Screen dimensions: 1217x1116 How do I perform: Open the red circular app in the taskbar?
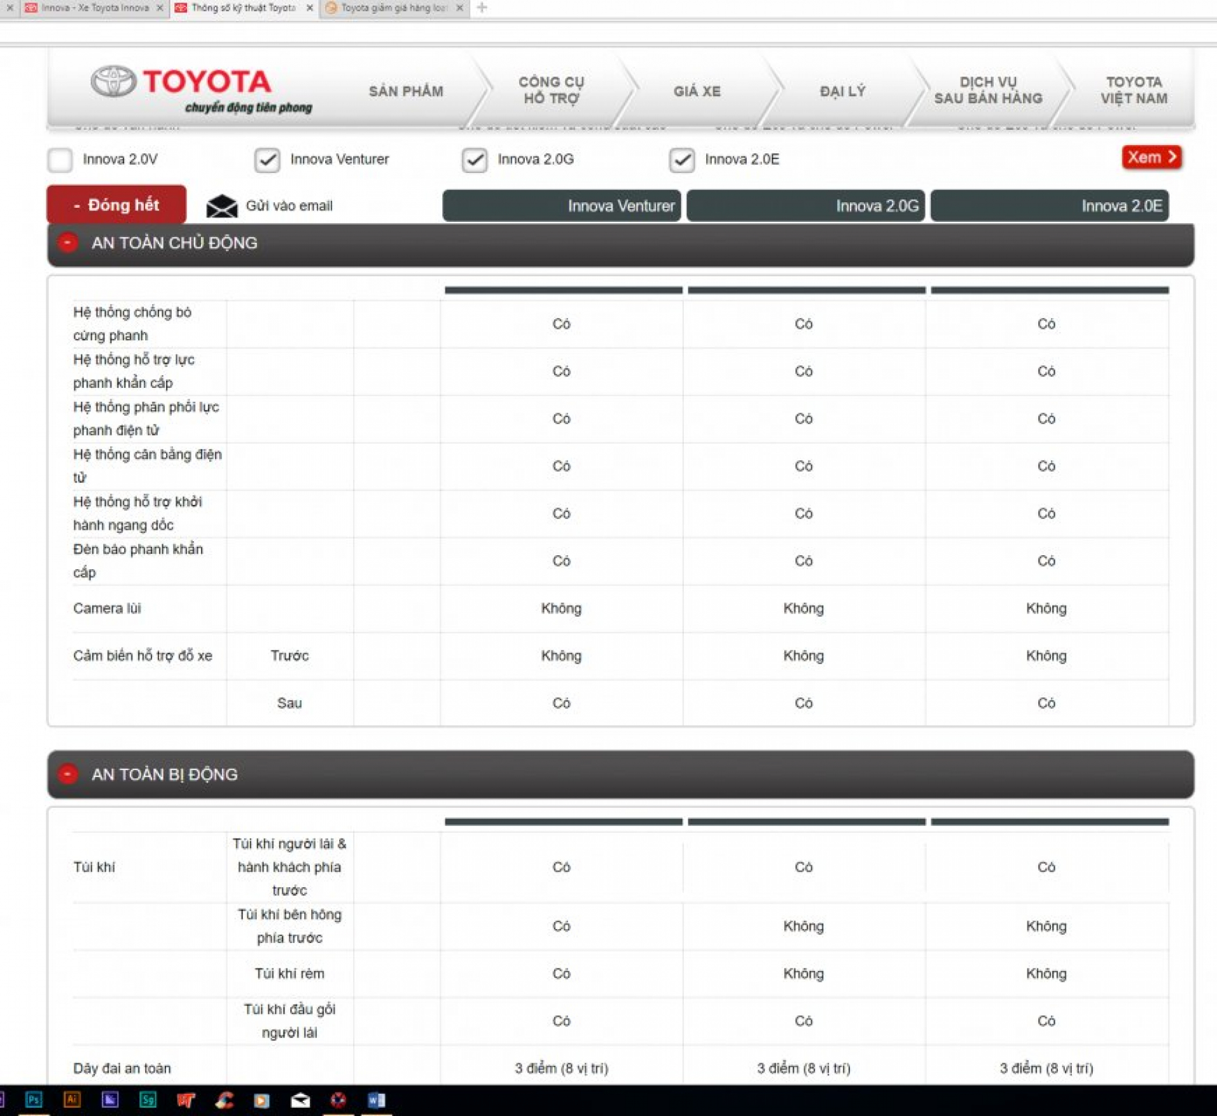tap(338, 1100)
